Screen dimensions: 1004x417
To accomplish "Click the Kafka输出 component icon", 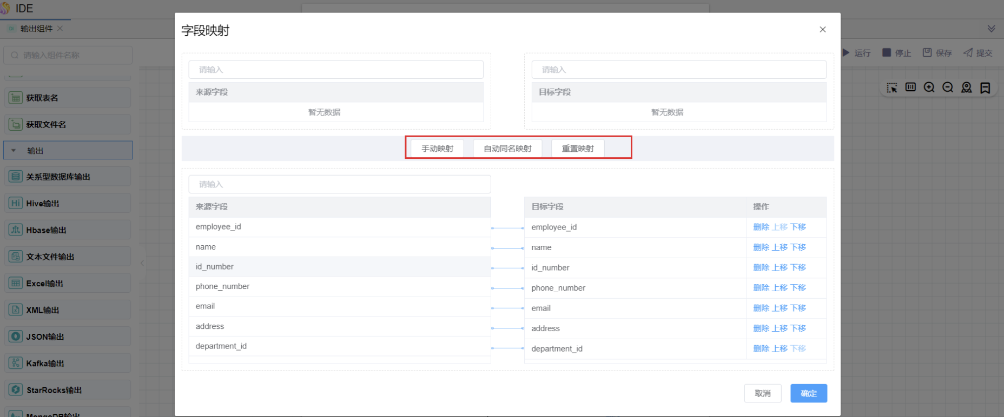I will click(x=16, y=363).
